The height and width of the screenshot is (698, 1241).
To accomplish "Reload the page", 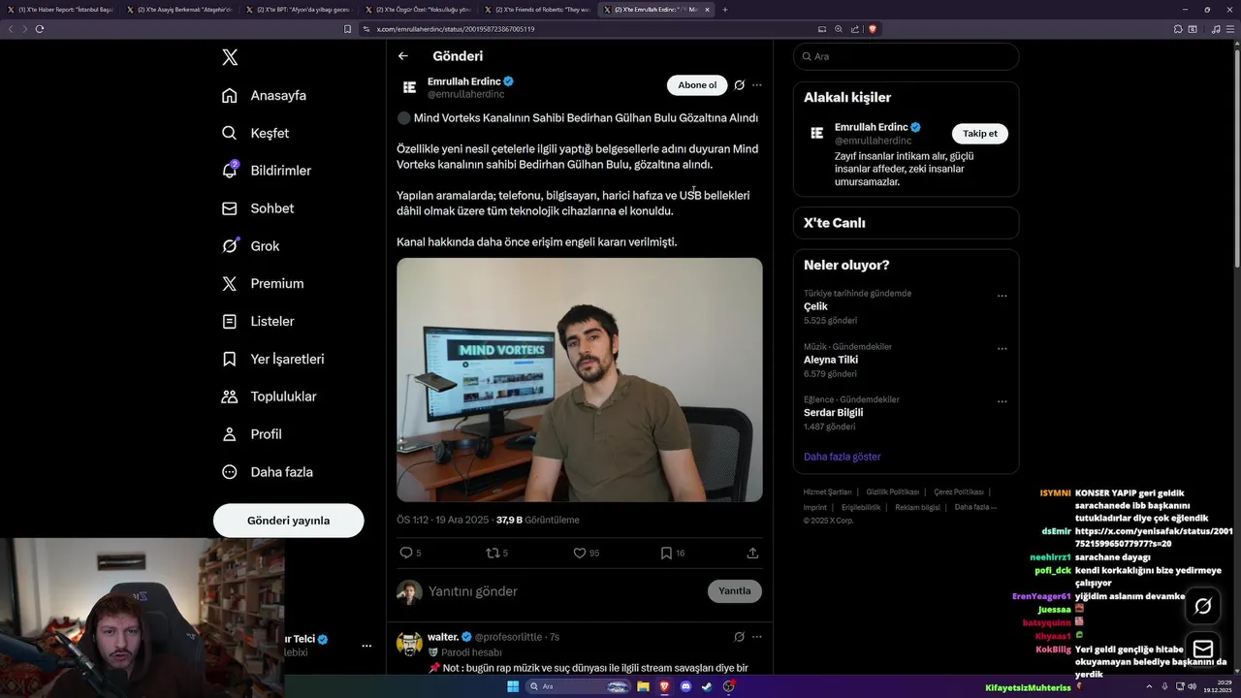I will click(x=40, y=29).
